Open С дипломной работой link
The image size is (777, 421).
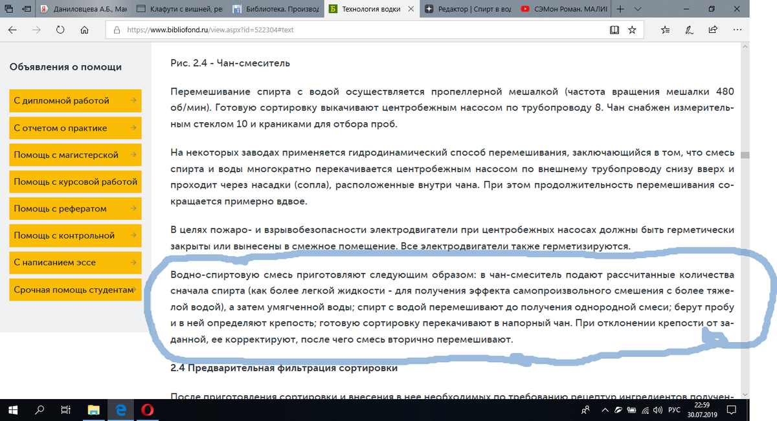[x=75, y=101]
